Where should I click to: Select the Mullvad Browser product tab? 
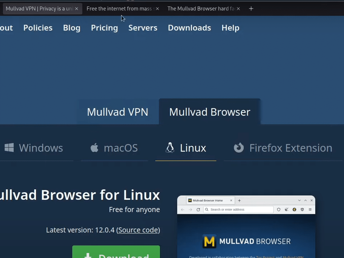tap(210, 112)
